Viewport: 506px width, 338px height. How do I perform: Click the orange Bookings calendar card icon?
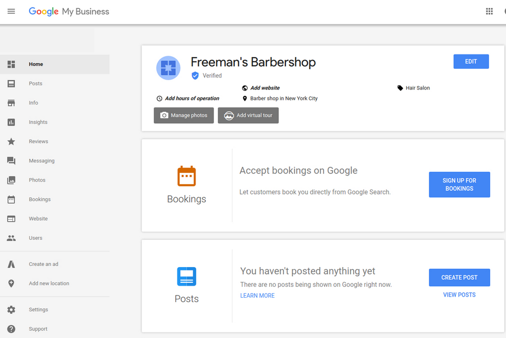click(x=187, y=176)
